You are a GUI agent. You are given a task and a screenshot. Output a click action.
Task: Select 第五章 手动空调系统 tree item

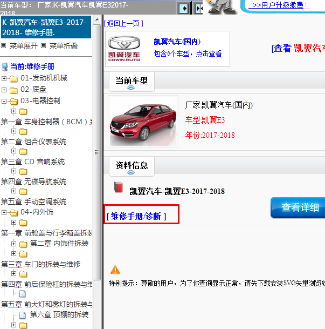34,202
